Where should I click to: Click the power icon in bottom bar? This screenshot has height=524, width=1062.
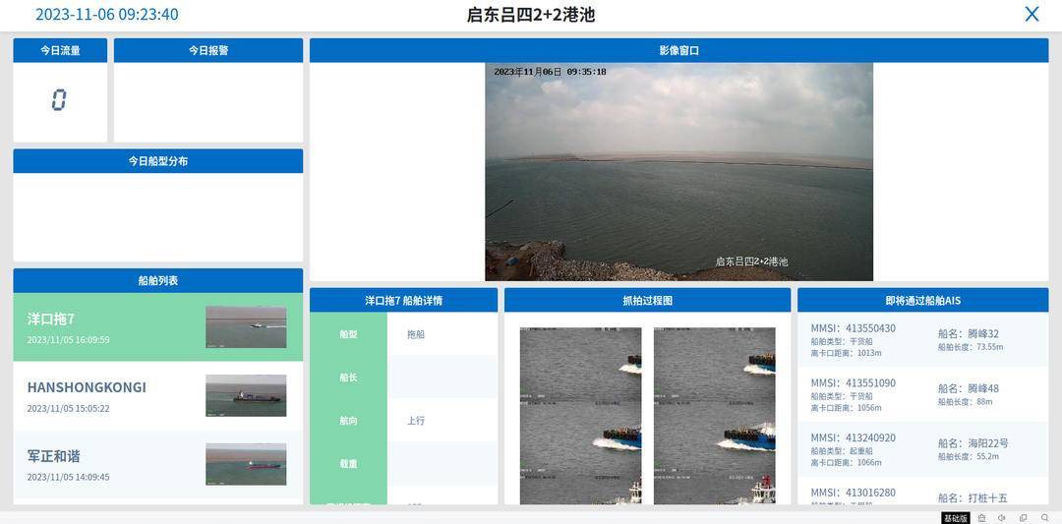tap(1002, 518)
